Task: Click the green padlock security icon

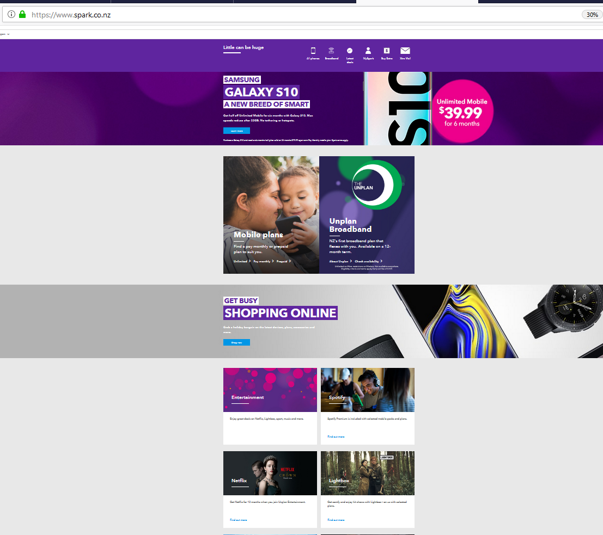Action: (22, 15)
